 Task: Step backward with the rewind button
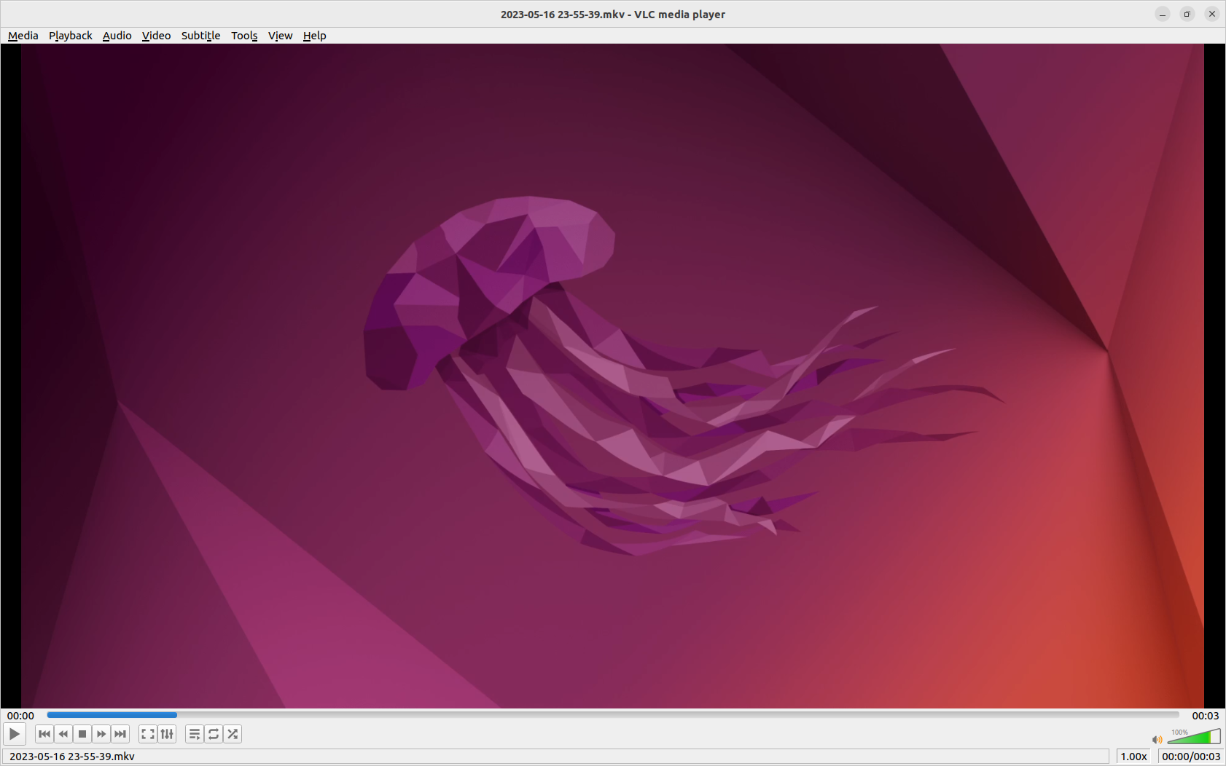click(x=63, y=734)
